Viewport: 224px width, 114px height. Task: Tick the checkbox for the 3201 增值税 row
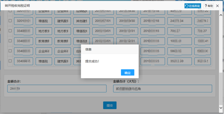[10, 21]
